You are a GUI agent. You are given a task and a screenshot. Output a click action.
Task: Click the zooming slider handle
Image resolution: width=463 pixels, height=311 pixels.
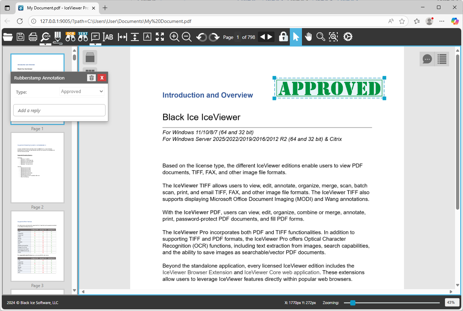(x=353, y=303)
